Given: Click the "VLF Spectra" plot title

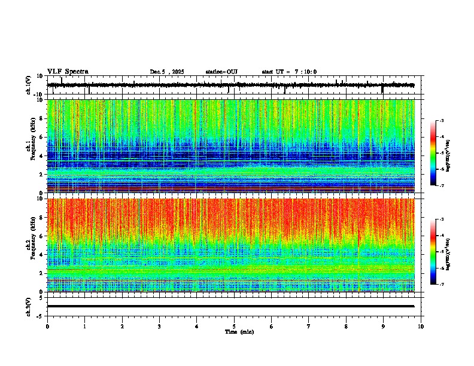Looking at the screenshot, I should 68,72.
